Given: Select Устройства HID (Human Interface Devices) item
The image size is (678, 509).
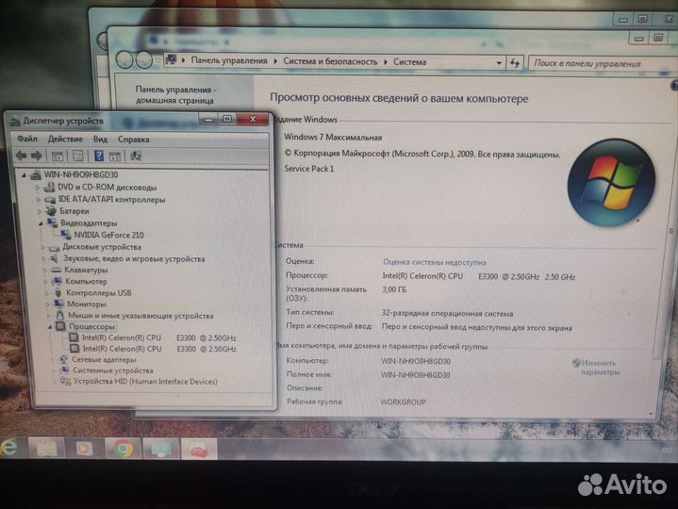Looking at the screenshot, I should tap(145, 382).
